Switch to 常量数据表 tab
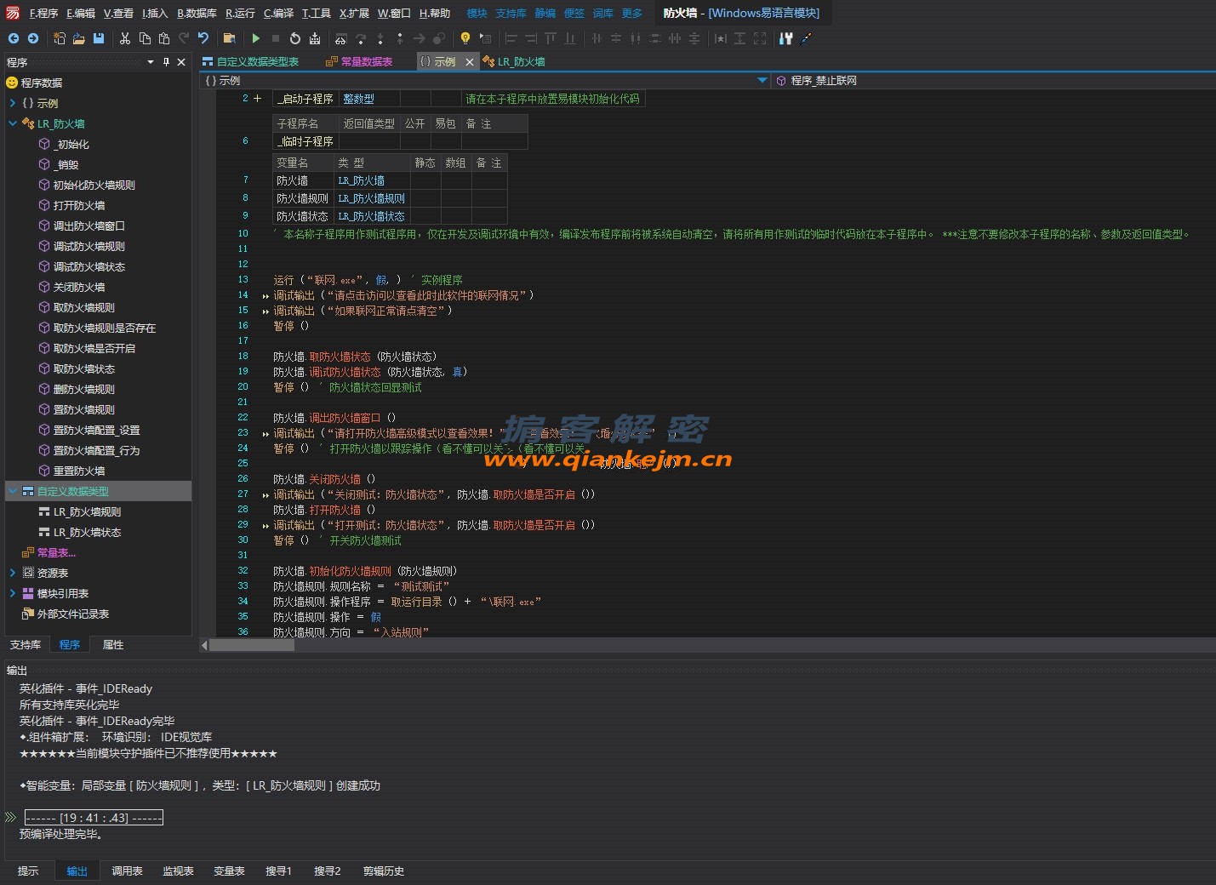This screenshot has width=1216, height=885. click(359, 62)
